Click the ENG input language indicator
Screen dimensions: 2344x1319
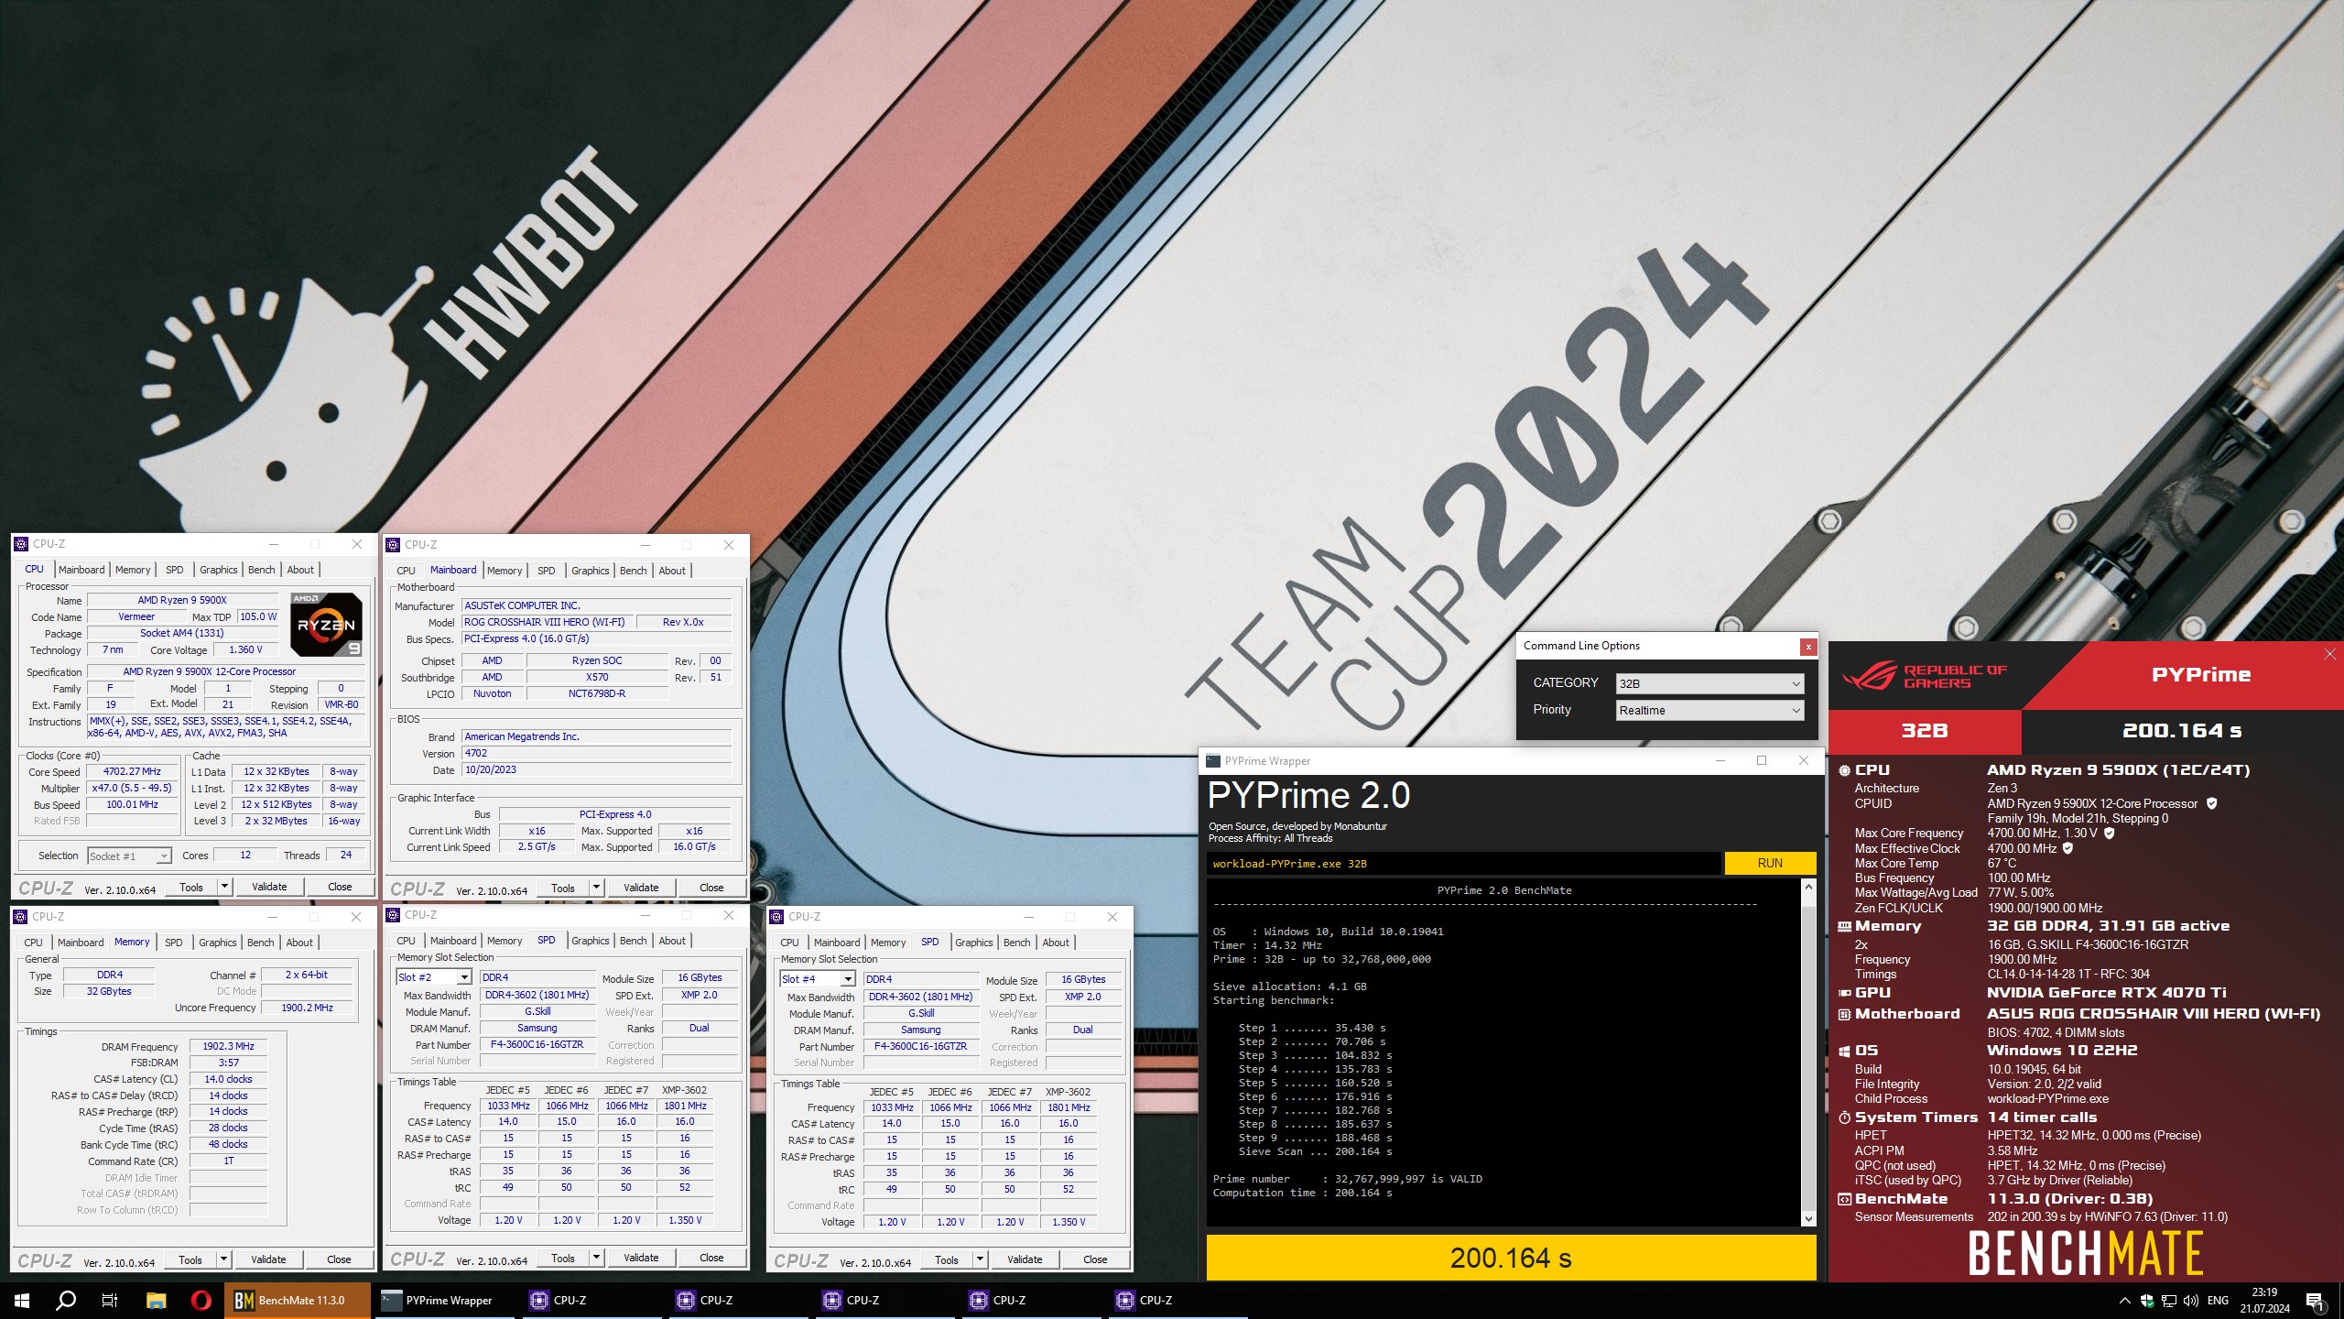click(2218, 1301)
